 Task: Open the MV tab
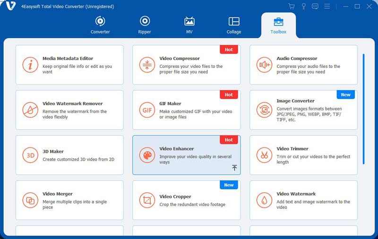coord(189,25)
